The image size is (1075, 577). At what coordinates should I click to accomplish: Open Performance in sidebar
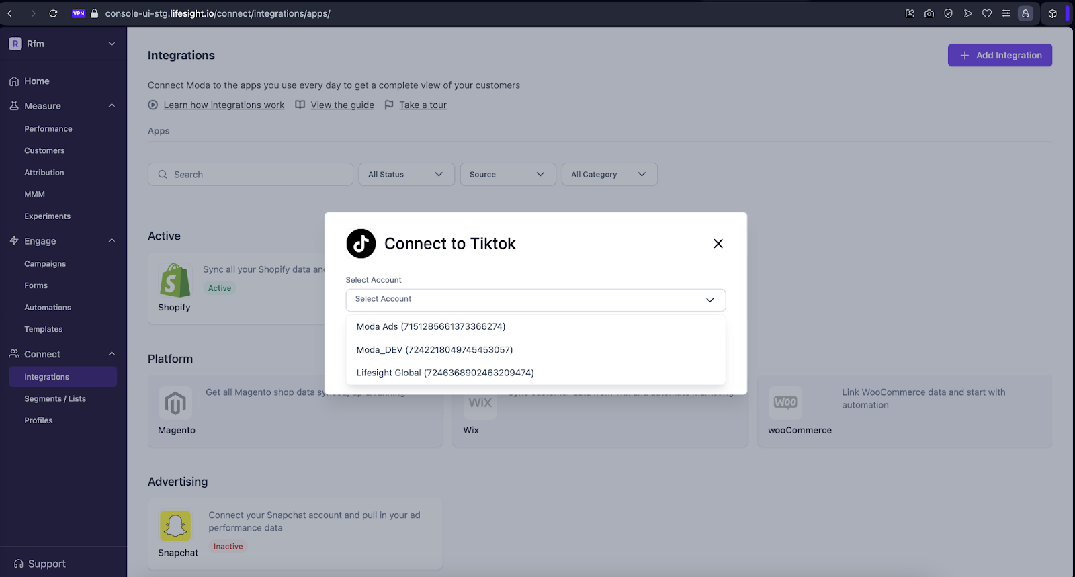click(48, 129)
